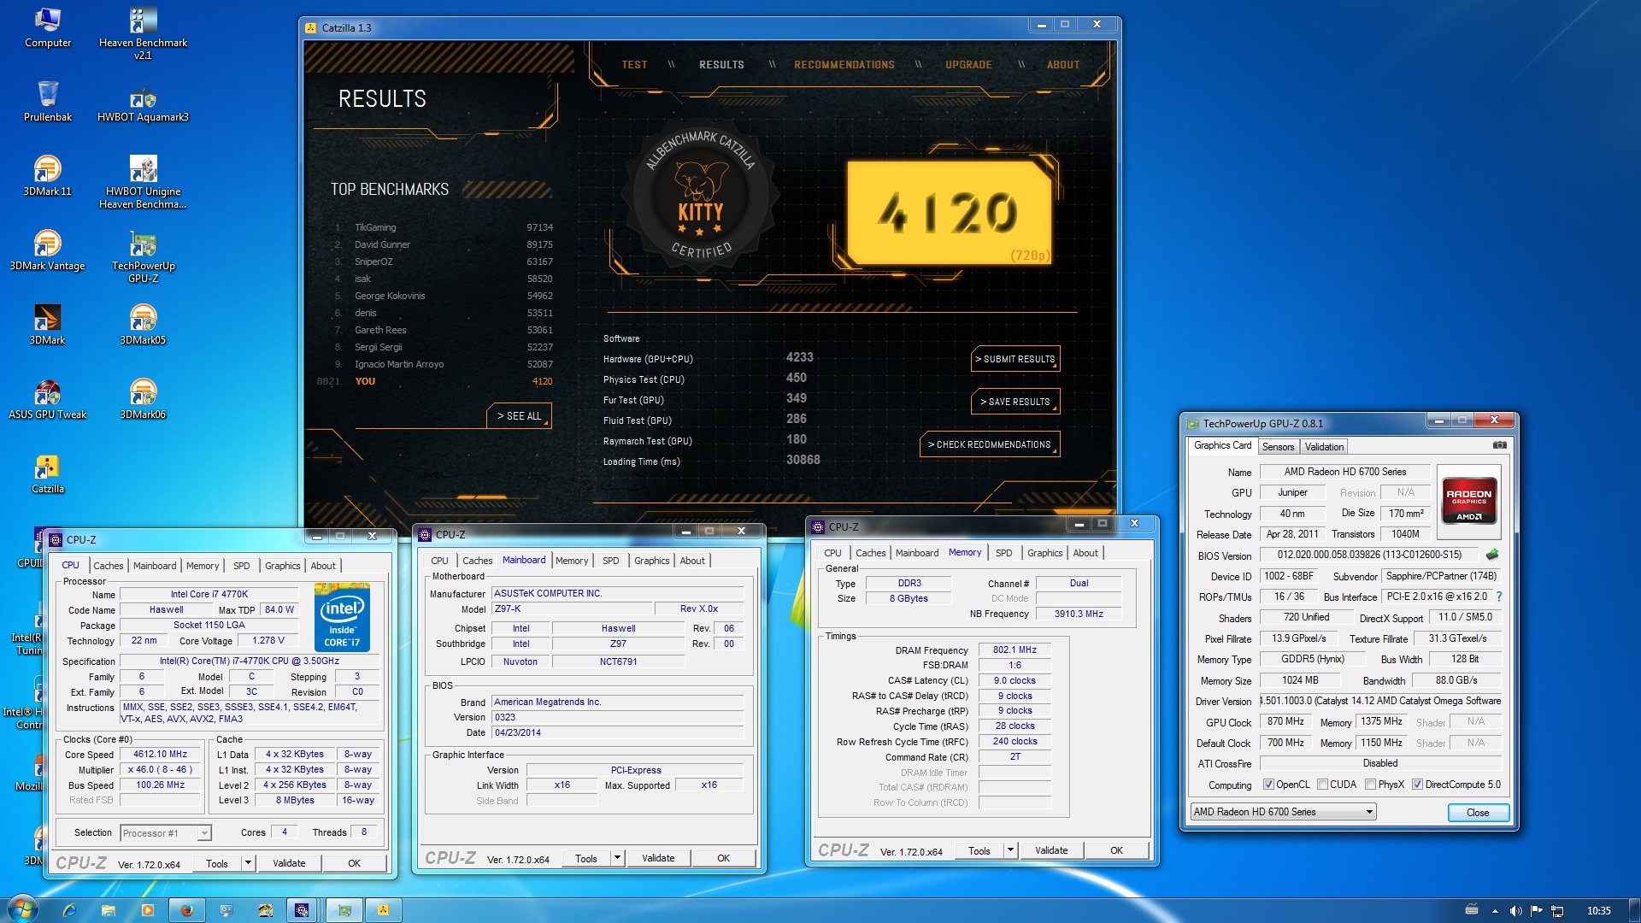The height and width of the screenshot is (923, 1641).
Task: Click the GPU-Z screenshot camera icon
Action: tap(1499, 445)
